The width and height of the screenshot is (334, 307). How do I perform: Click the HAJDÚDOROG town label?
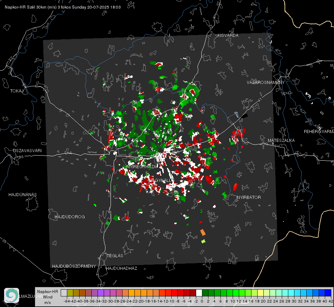point(70,217)
